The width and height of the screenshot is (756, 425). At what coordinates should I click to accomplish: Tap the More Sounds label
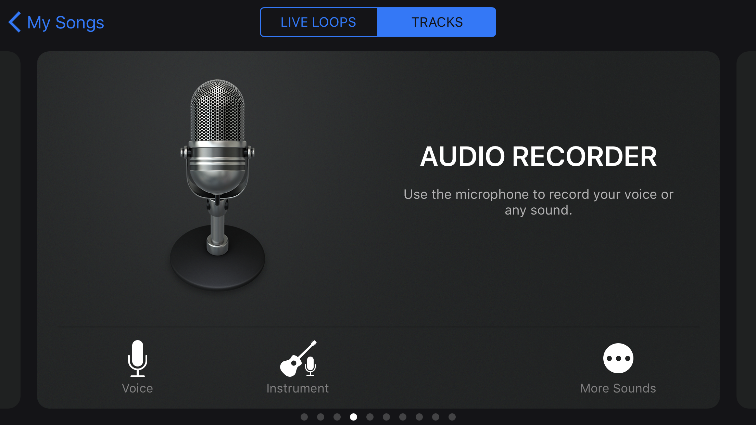coord(618,388)
